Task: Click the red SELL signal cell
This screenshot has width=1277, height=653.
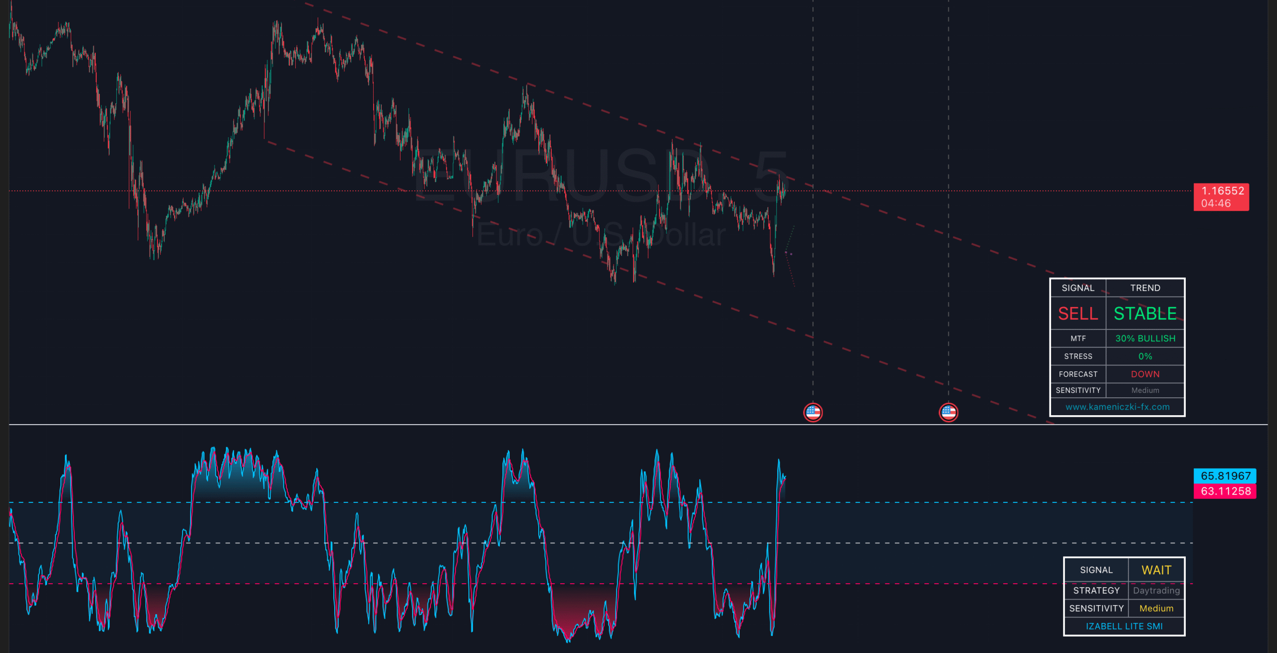Action: [1077, 314]
